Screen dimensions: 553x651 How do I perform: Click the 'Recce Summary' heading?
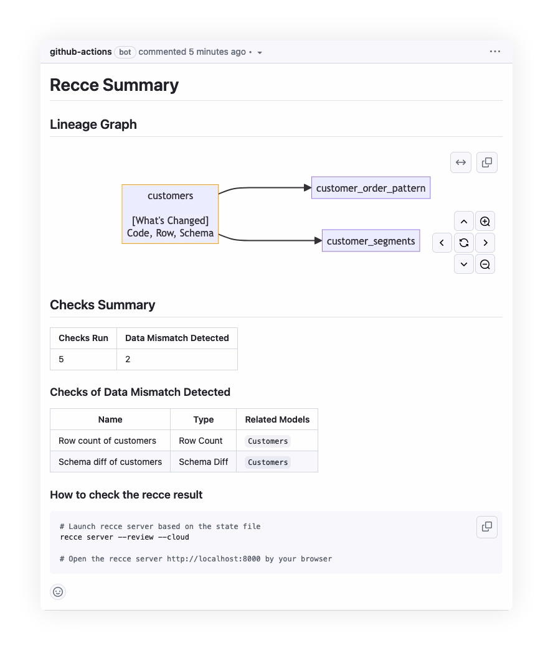(114, 85)
